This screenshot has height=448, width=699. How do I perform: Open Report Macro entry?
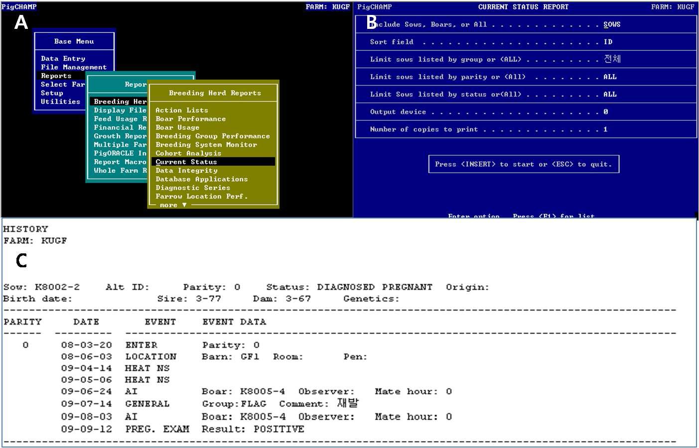click(x=120, y=162)
